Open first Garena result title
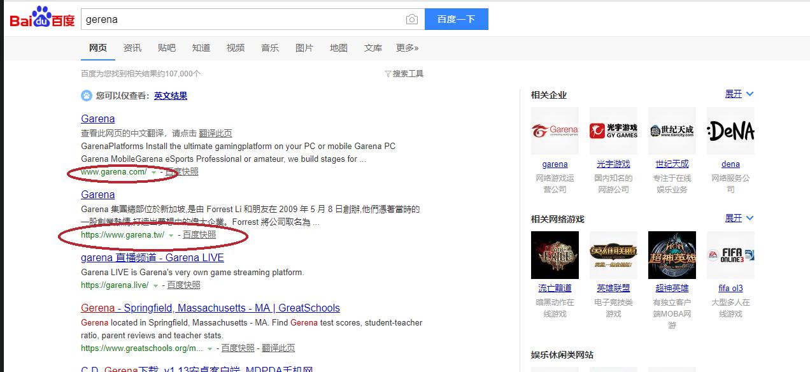Screen dimensions: 810x372 pos(98,118)
